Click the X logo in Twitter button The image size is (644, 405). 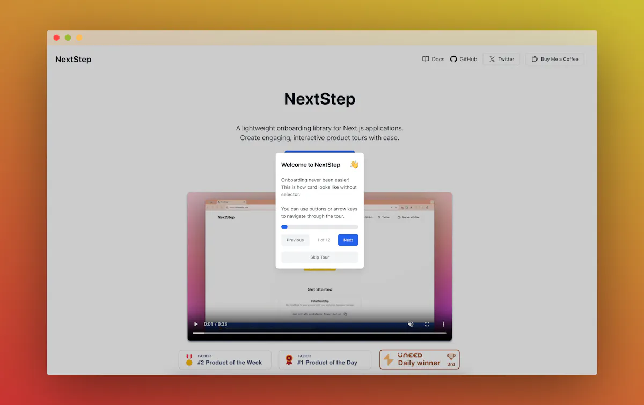click(x=492, y=59)
